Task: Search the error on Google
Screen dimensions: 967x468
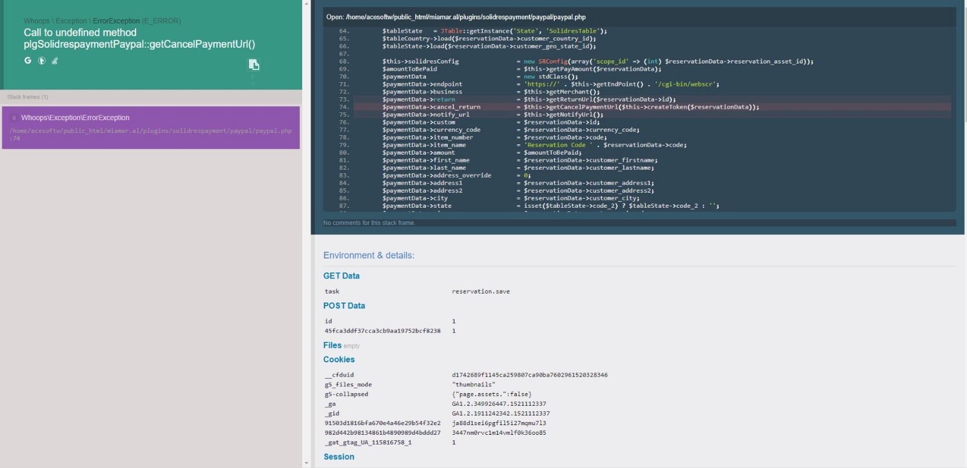Action: (x=28, y=60)
